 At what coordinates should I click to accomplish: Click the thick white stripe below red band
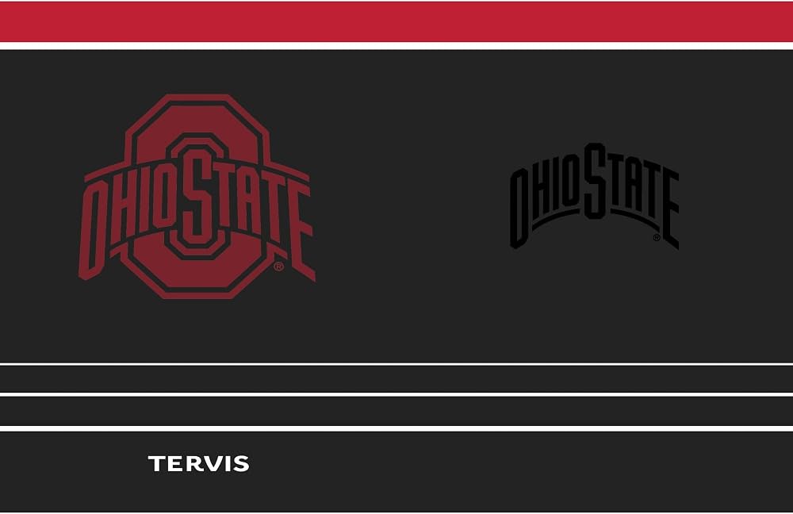tap(396, 45)
